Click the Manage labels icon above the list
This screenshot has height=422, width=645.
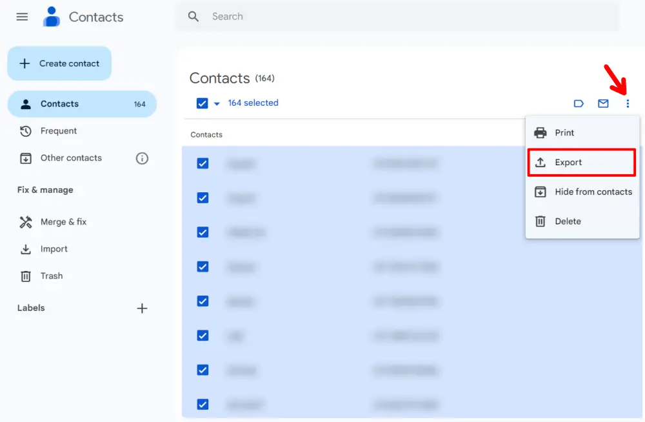click(579, 103)
